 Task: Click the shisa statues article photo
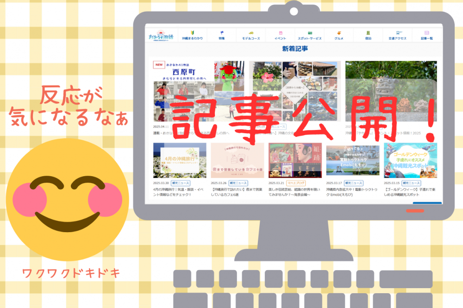(x=391, y=91)
